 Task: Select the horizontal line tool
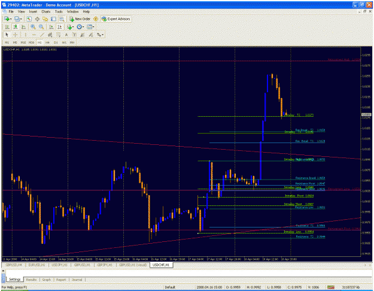point(34,35)
